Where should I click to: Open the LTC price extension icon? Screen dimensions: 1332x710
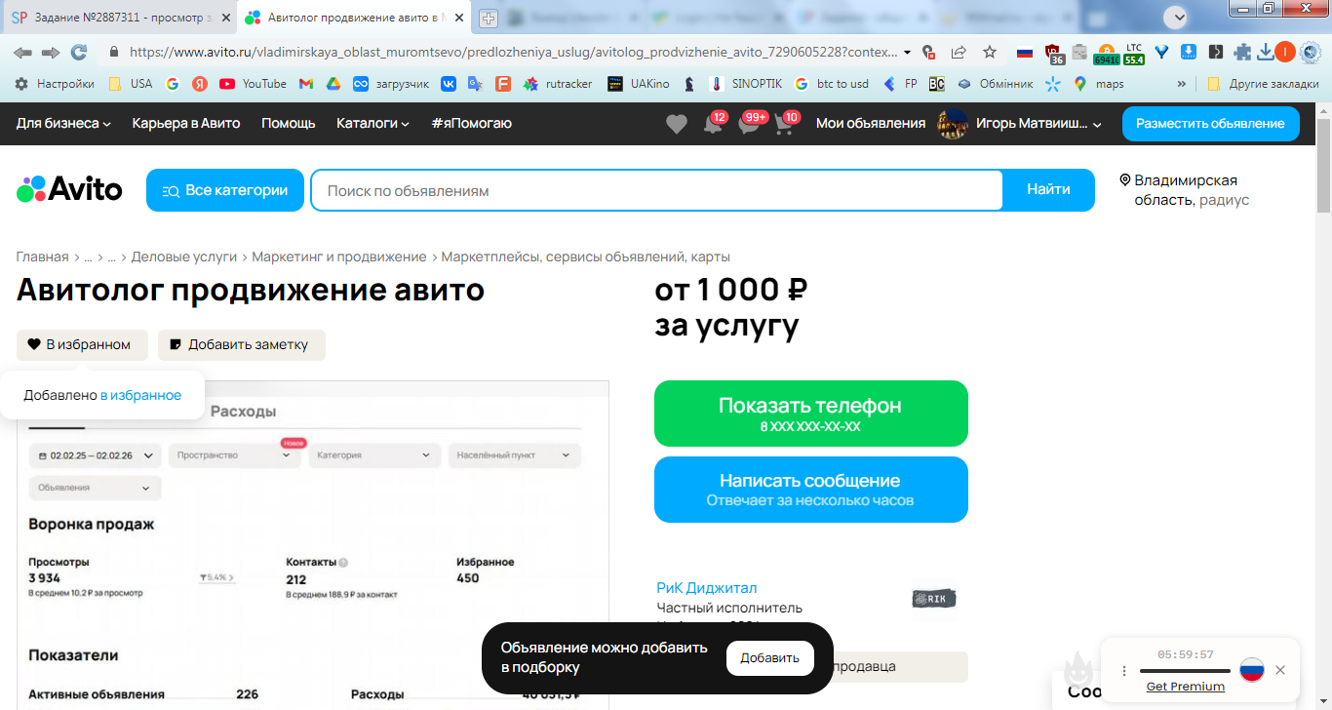[1134, 53]
